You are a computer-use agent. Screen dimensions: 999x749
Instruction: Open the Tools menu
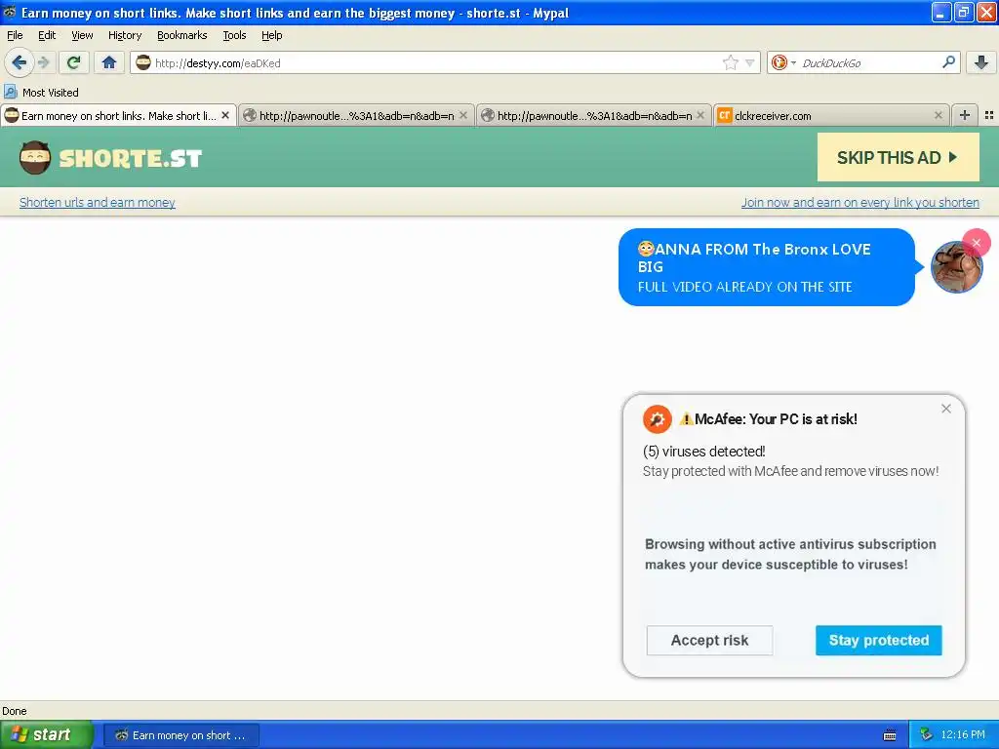234,35
